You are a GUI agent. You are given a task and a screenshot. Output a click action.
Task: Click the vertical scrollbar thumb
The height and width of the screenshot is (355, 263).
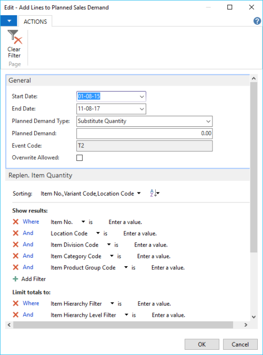(254, 167)
